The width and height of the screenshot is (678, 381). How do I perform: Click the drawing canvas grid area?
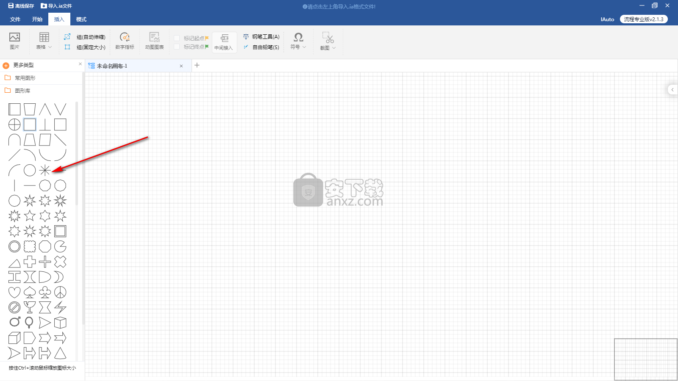click(x=381, y=224)
